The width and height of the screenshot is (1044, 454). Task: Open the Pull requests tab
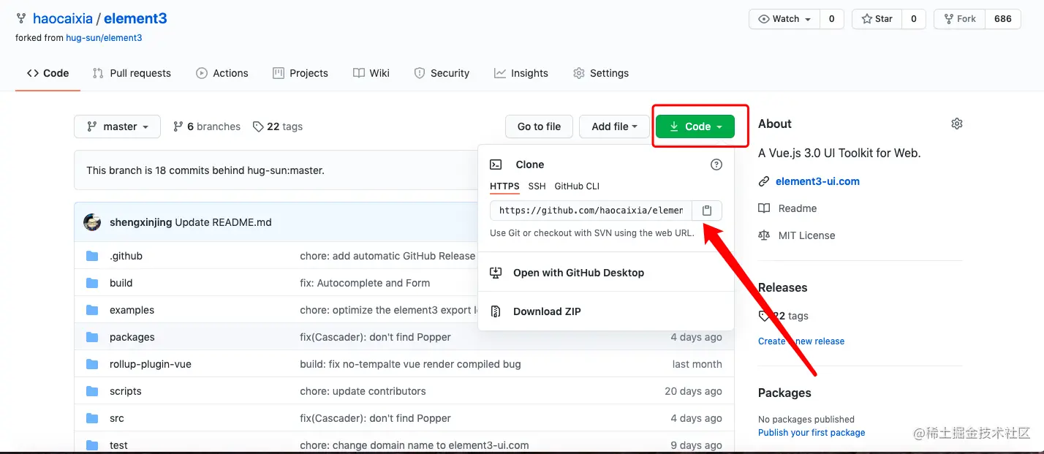coord(132,73)
